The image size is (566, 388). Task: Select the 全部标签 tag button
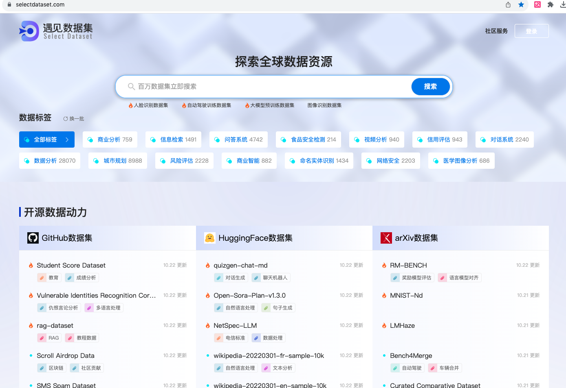point(47,140)
